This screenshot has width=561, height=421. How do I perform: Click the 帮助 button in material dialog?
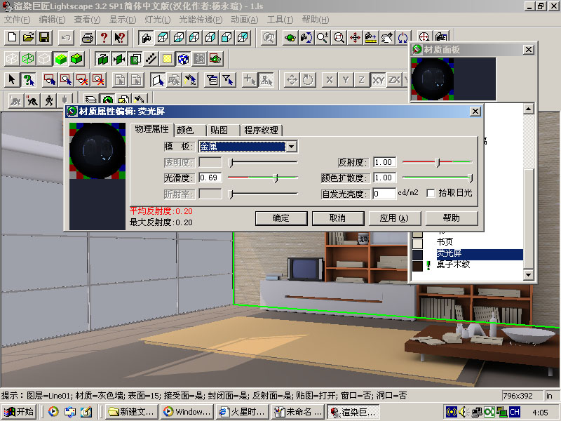coord(452,218)
